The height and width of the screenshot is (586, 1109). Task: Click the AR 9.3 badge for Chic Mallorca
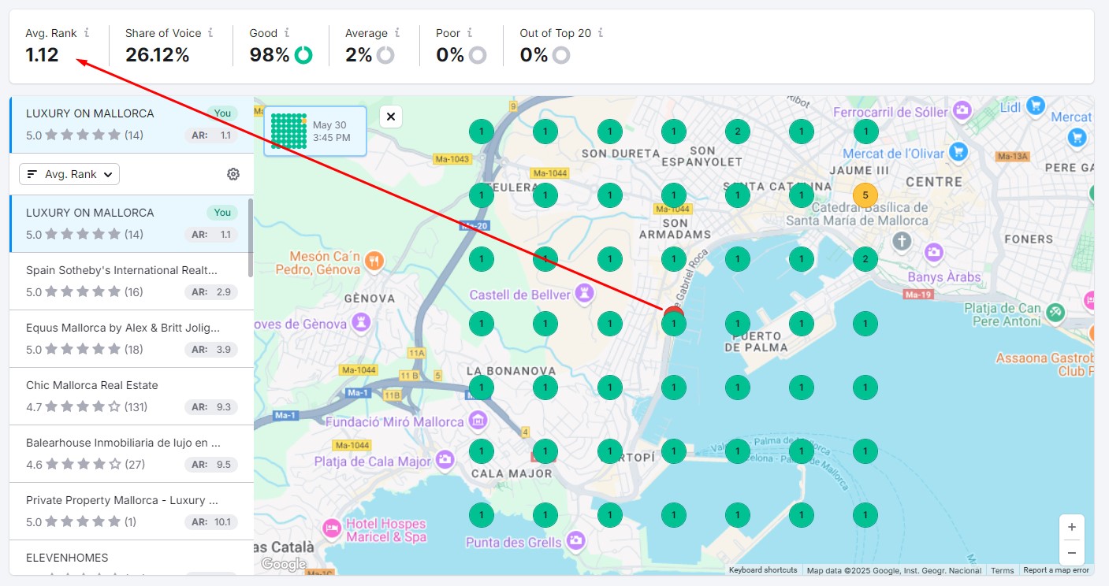(211, 407)
